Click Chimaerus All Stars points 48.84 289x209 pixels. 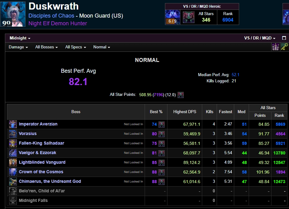(264, 182)
